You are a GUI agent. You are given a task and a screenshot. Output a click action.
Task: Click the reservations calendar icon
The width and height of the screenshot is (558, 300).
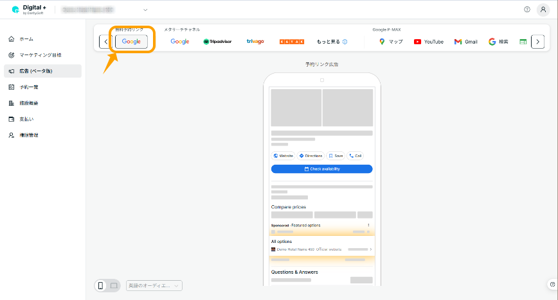coord(12,87)
